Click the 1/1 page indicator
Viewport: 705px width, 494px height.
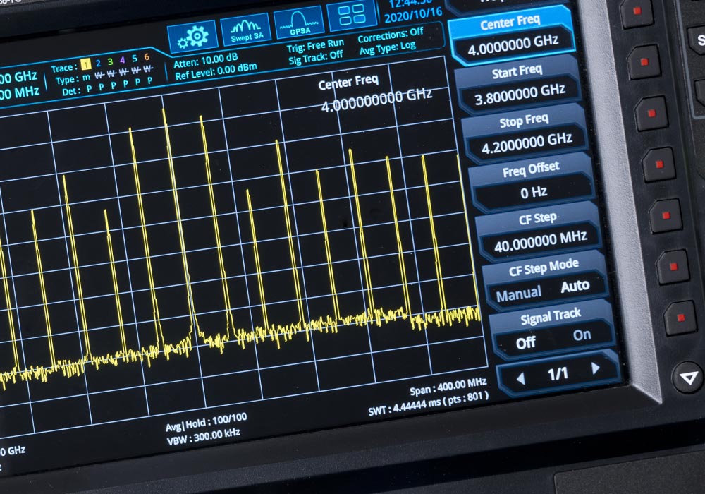(558, 373)
